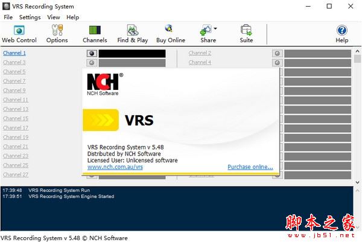Screen dimensions: 362x242
Task: Click the channel list scroll down arrow
Action: pyautogui.click(x=357, y=182)
